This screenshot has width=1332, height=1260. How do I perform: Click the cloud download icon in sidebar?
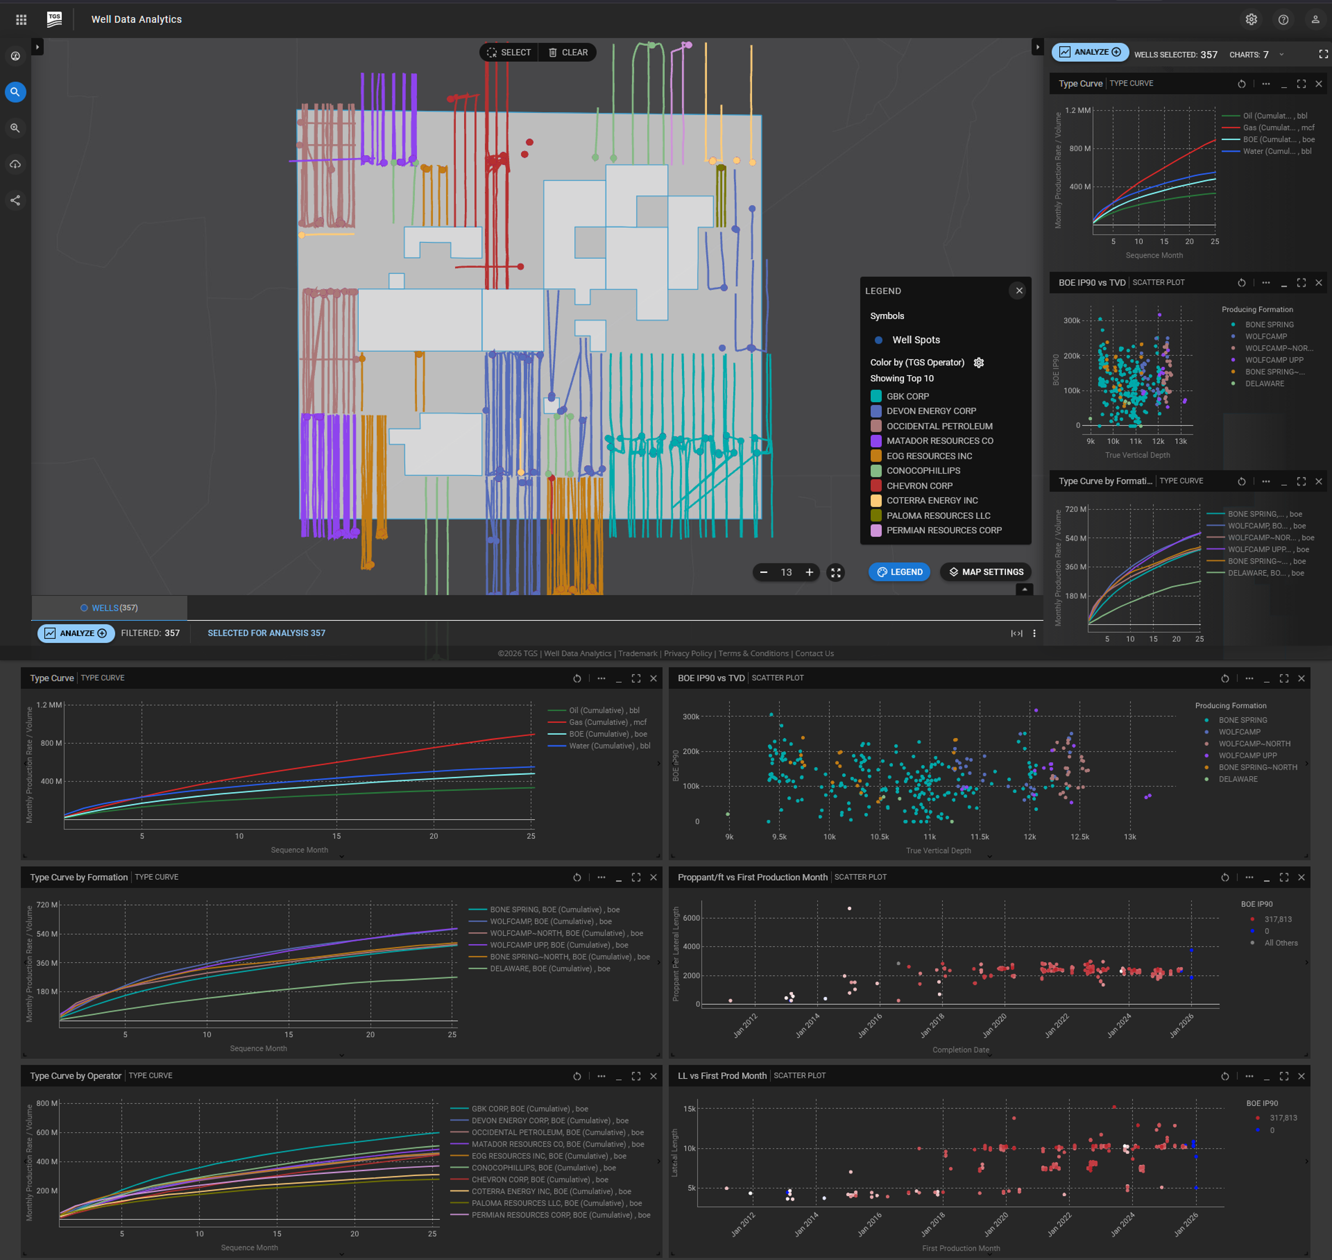click(x=15, y=164)
